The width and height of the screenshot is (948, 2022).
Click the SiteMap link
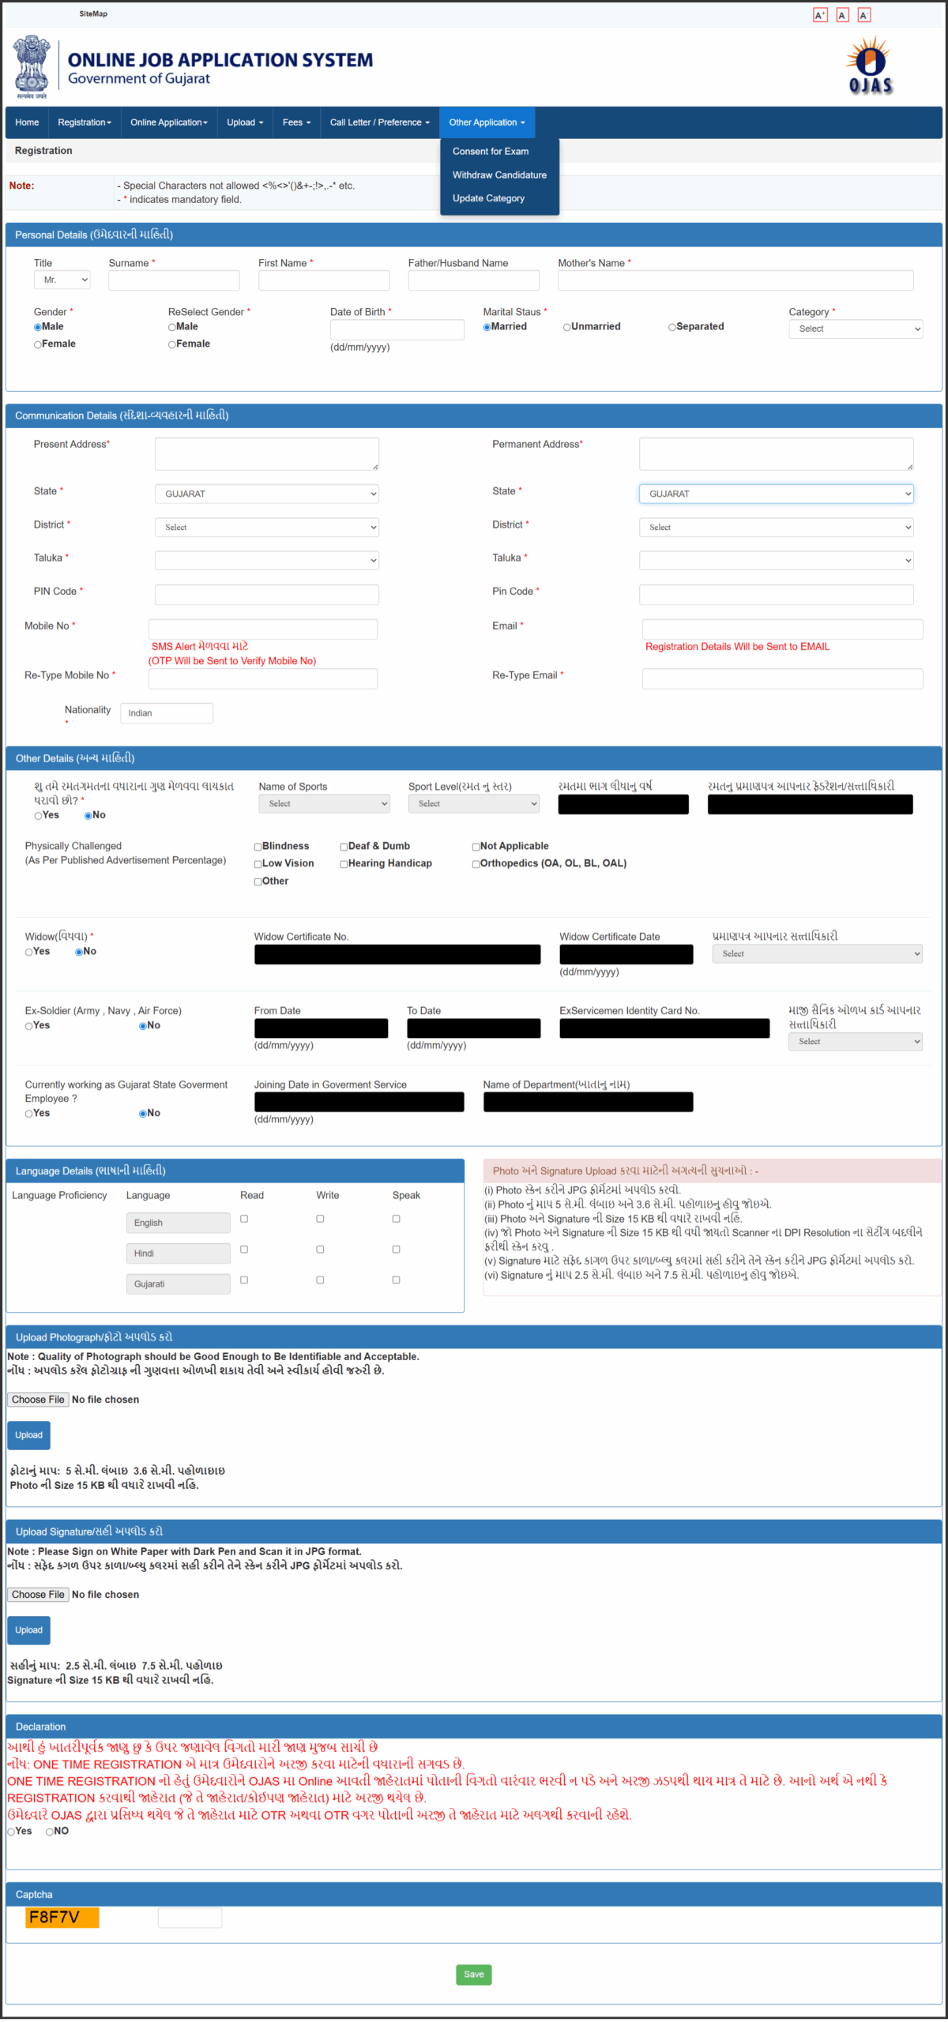[x=93, y=13]
